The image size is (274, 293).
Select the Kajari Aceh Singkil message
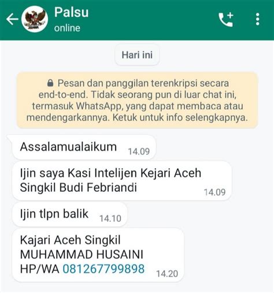[x=98, y=255]
